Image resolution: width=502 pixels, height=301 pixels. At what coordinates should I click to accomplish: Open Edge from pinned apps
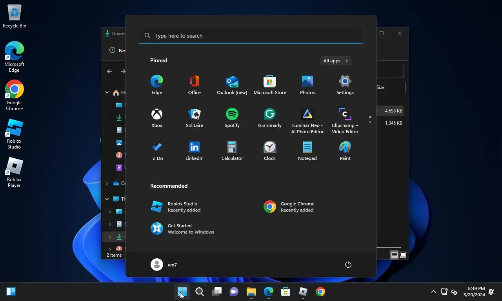pyautogui.click(x=156, y=85)
